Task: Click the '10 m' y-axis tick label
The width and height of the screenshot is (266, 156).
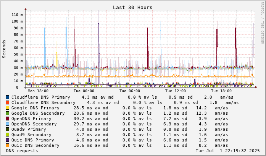Action: [x=18, y=81]
